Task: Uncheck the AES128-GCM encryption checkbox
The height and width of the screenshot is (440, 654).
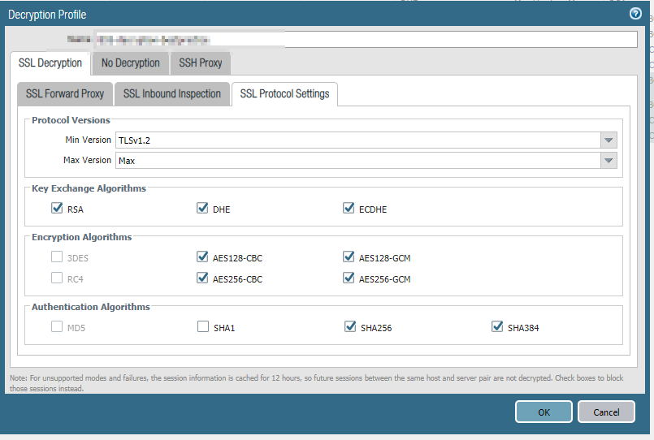Action: pyautogui.click(x=349, y=257)
